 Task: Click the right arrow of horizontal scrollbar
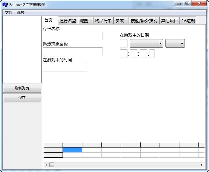[x=202, y=165]
